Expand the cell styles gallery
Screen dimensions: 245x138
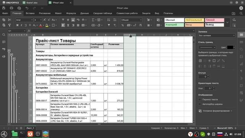[227, 22]
